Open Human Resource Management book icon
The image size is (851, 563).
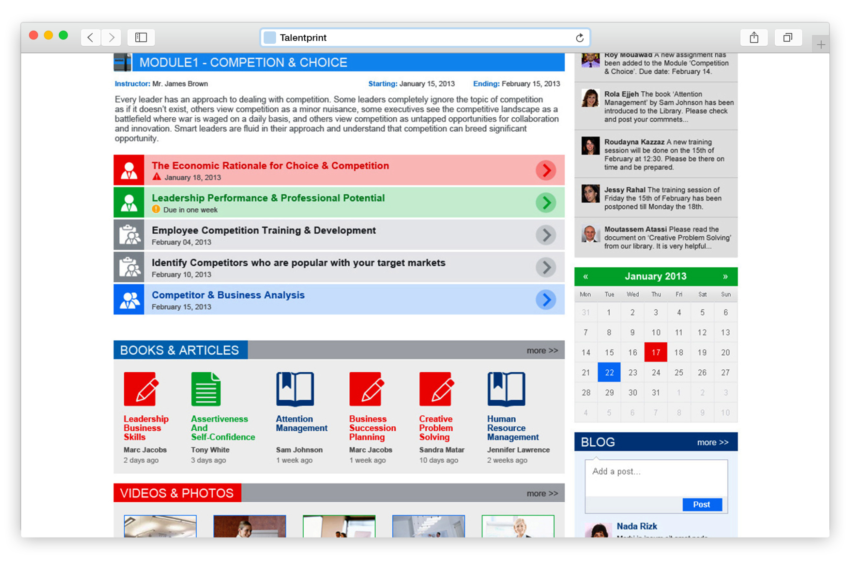pos(506,389)
